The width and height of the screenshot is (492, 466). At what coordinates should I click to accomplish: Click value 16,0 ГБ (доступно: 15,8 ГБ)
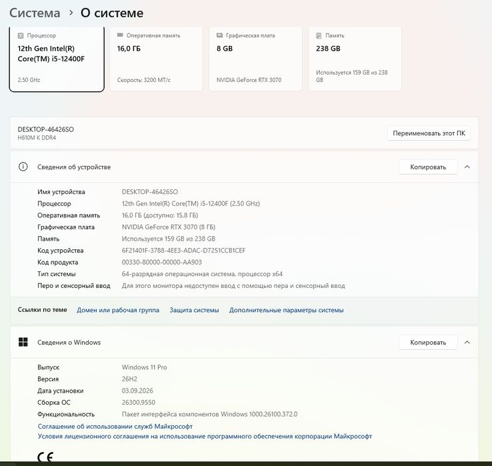160,215
